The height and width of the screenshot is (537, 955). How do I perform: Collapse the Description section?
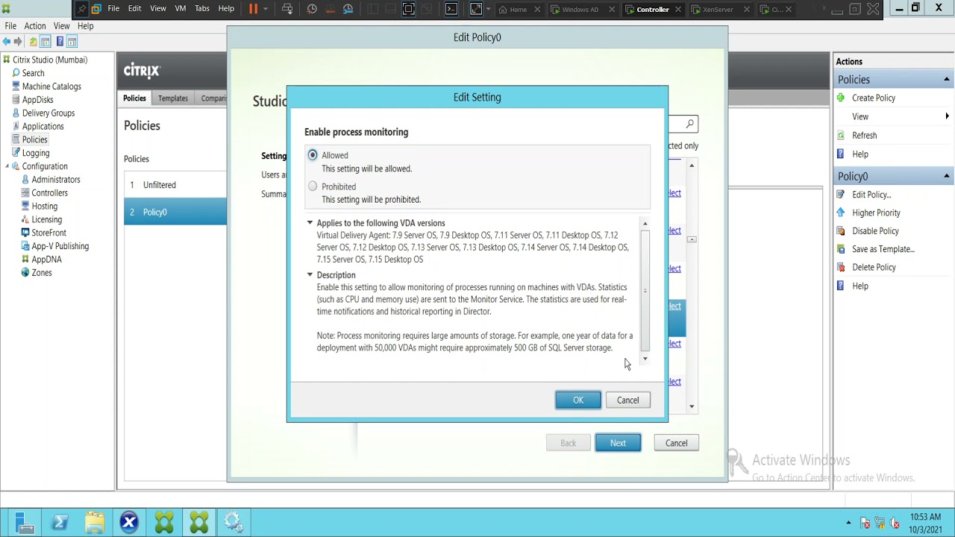coord(310,274)
